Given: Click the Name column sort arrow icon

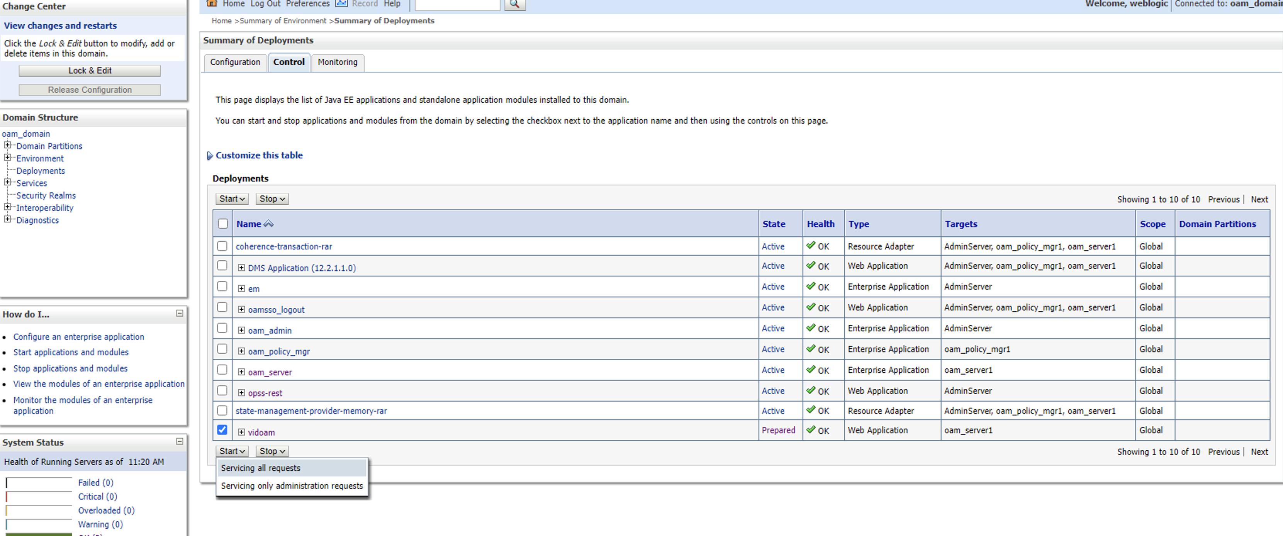Looking at the screenshot, I should [268, 224].
